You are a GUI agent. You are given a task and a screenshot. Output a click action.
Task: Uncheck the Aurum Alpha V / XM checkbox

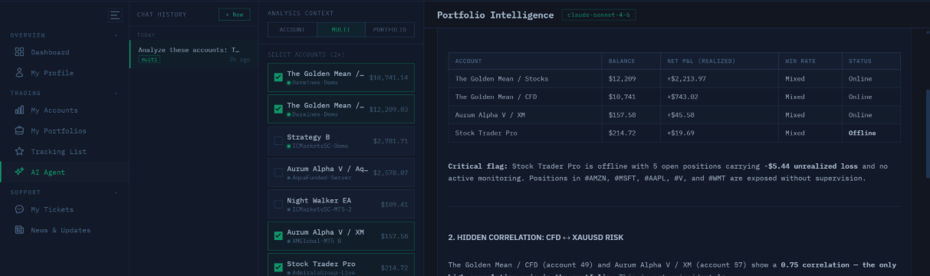tap(278, 236)
